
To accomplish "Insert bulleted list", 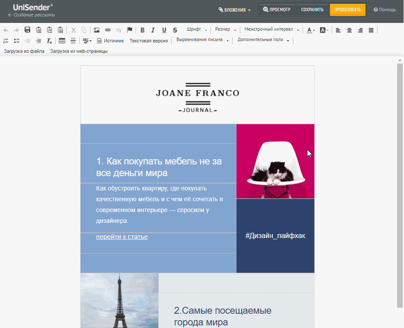I will pyautogui.click(x=17, y=41).
